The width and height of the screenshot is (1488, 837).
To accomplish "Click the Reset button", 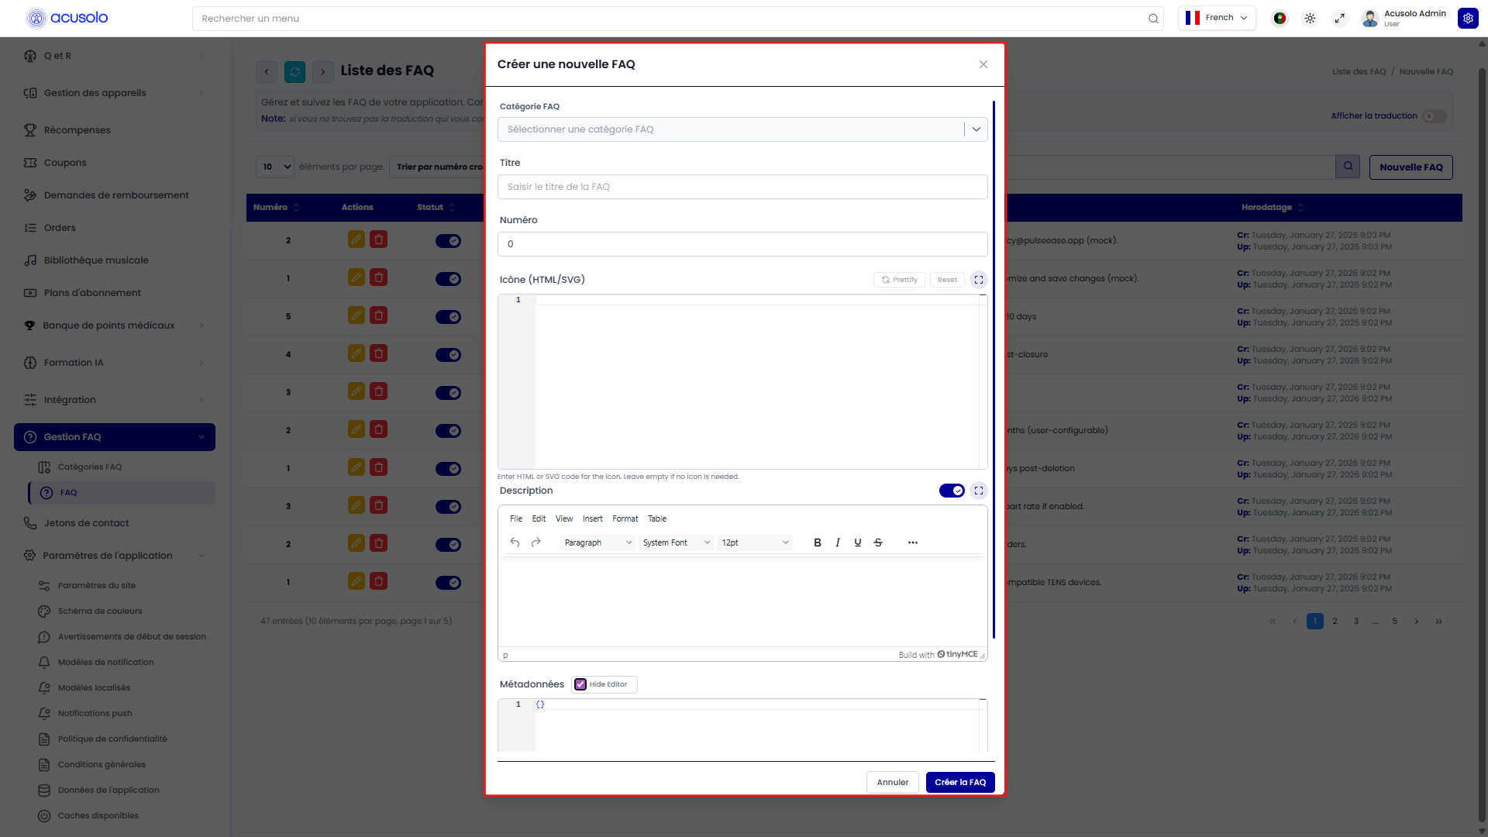I will point(947,280).
